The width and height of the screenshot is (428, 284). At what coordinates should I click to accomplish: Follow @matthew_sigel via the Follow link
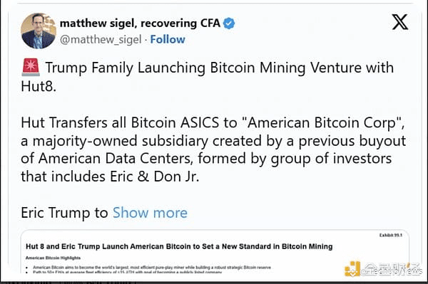168,39
